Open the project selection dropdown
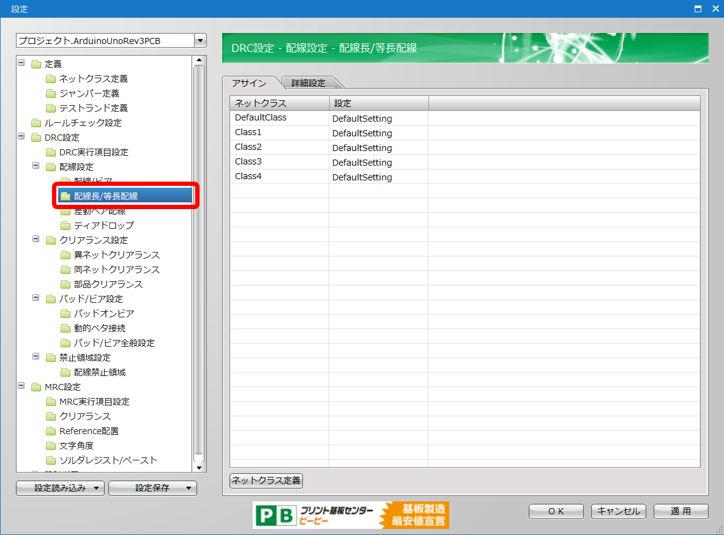This screenshot has width=724, height=535. point(200,41)
